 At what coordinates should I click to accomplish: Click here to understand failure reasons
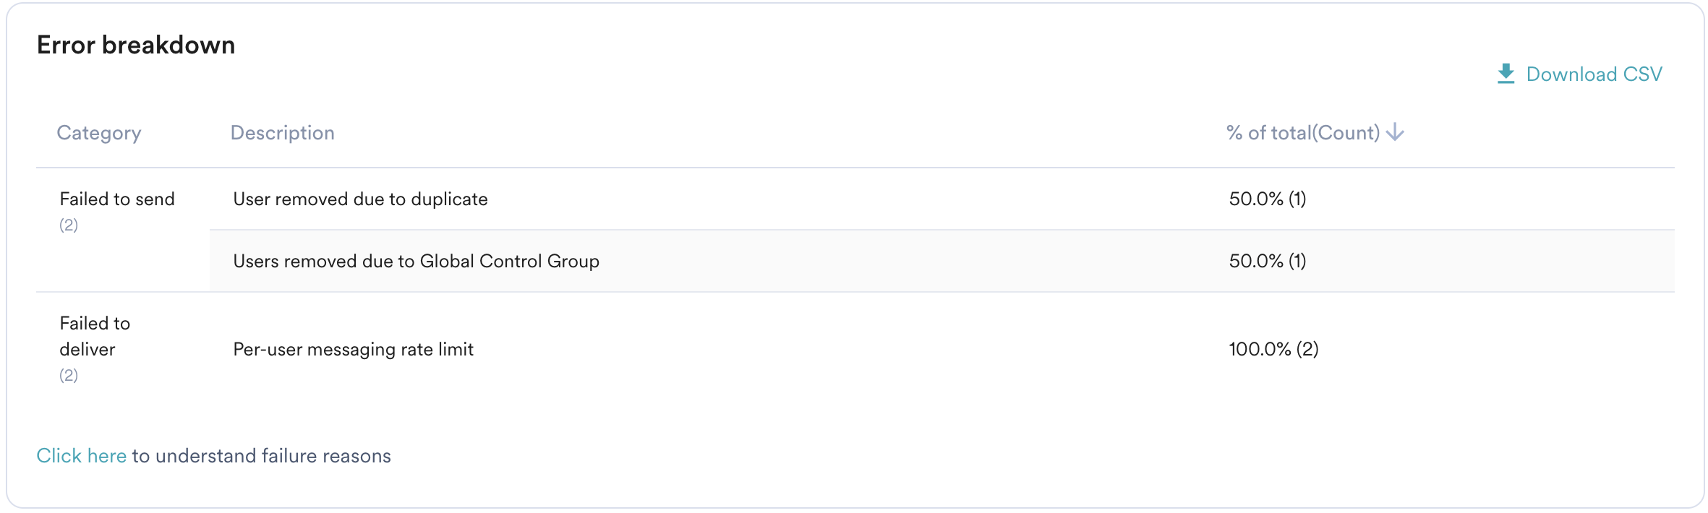pos(80,455)
